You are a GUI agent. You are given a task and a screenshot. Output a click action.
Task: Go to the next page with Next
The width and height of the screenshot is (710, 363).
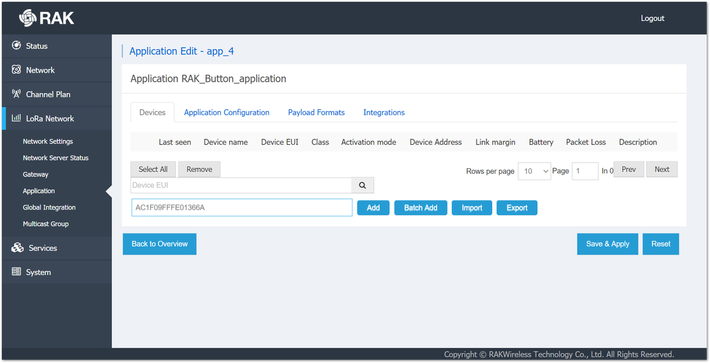pyautogui.click(x=662, y=169)
